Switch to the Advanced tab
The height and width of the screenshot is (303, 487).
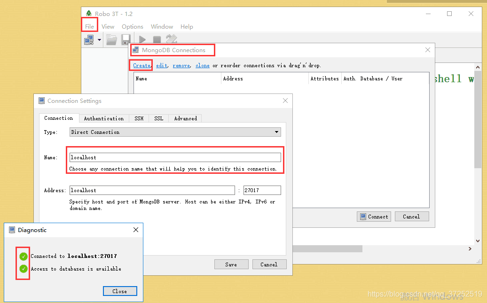[185, 118]
